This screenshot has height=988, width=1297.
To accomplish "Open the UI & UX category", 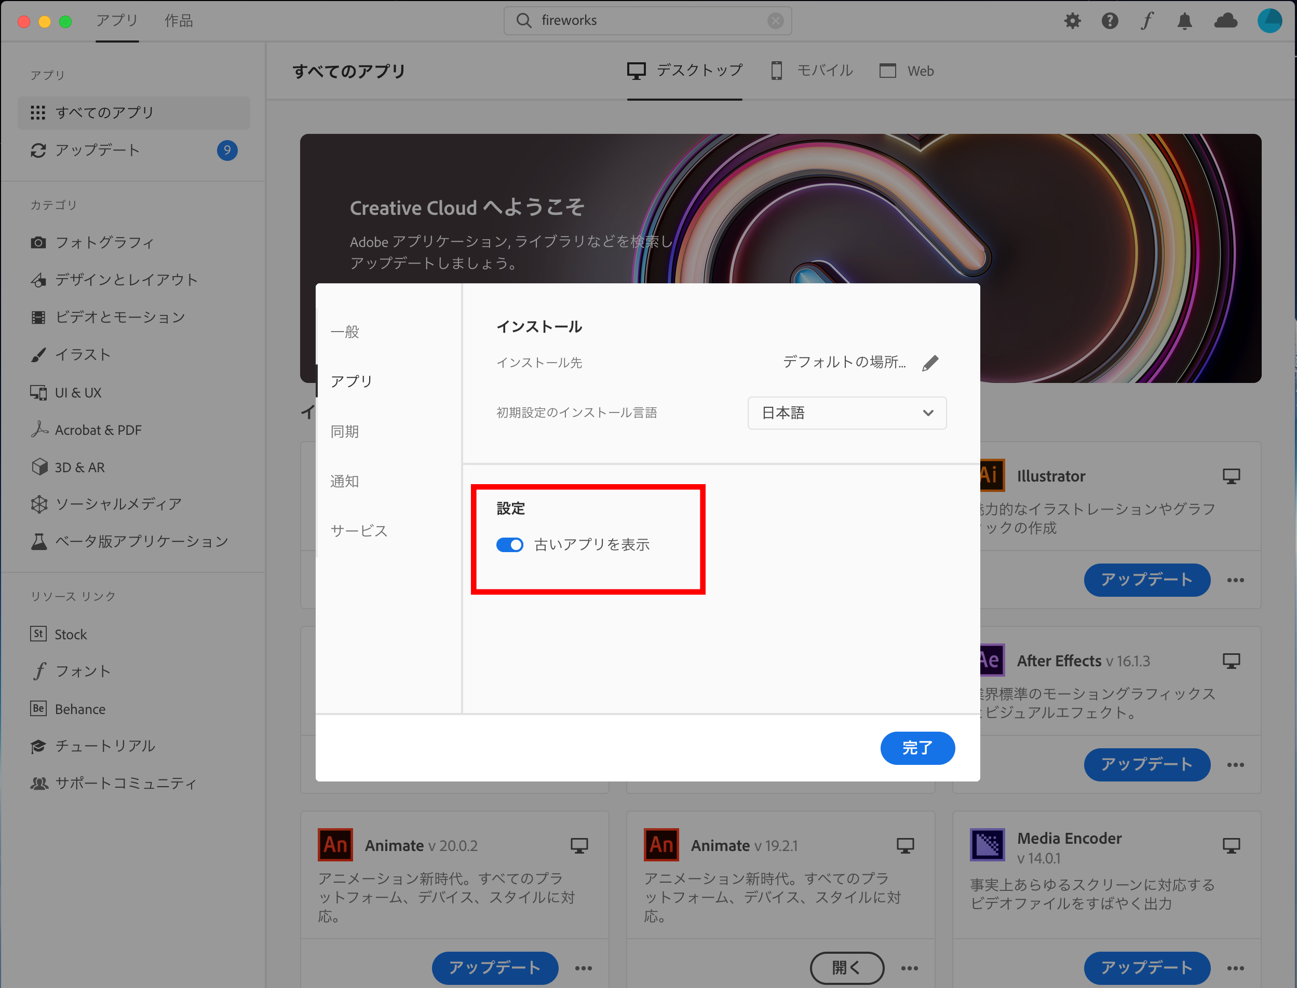I will 66,392.
